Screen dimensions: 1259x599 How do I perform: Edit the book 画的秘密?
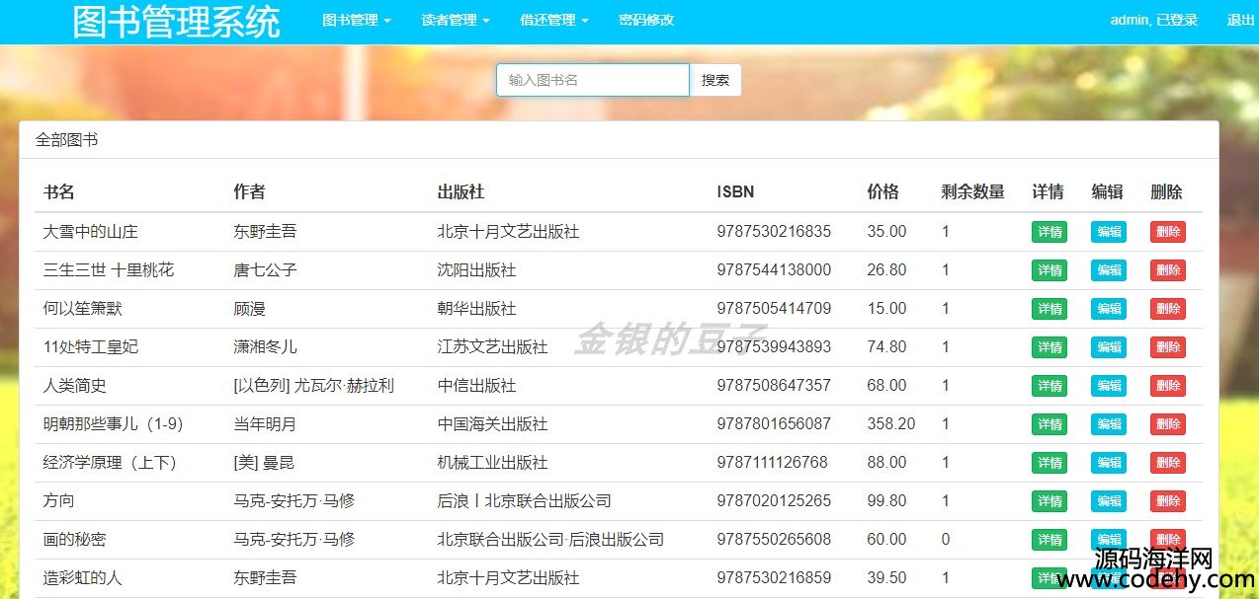pos(1109,540)
